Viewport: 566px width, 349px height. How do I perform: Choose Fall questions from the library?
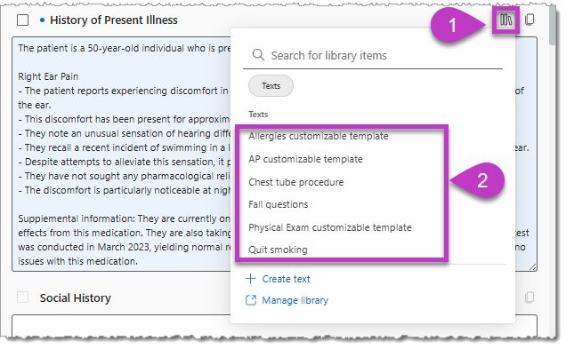(x=278, y=204)
